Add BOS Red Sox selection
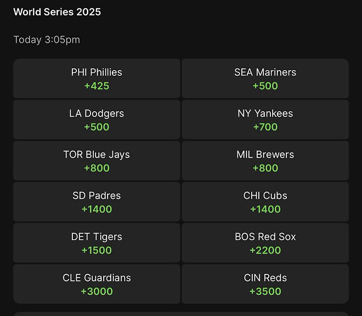The width and height of the screenshot is (362, 316). tap(265, 243)
